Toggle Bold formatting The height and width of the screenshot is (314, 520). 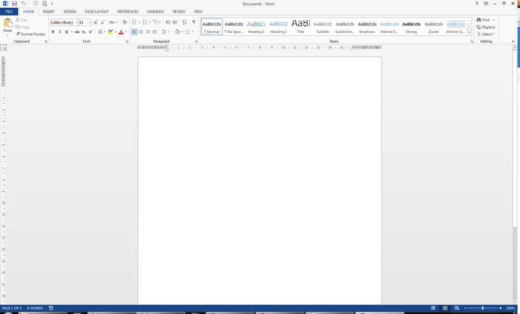[53, 32]
